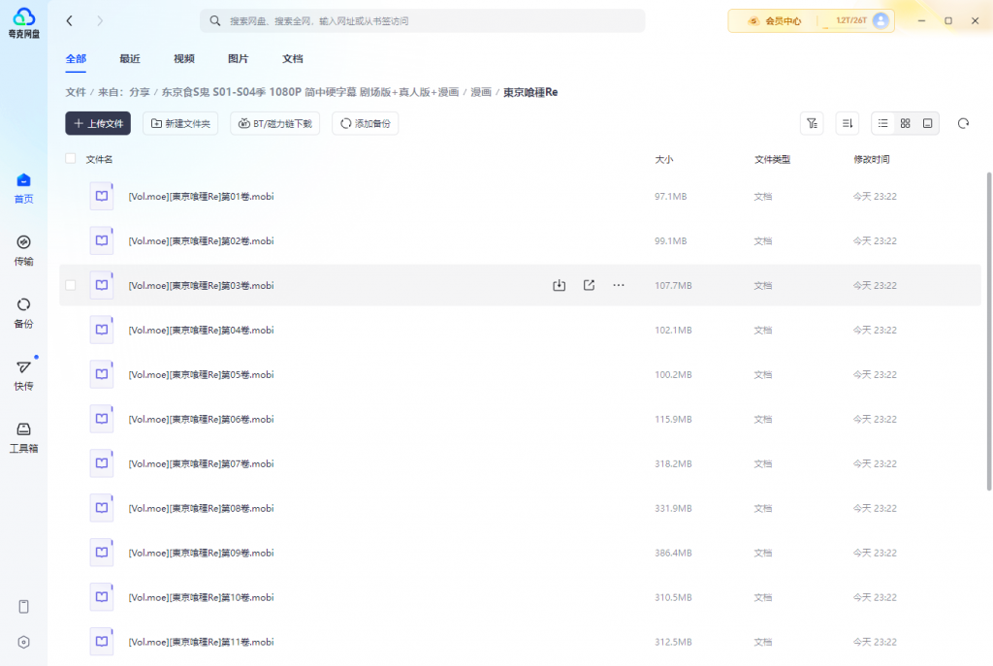Click the 漫画 breadcrumb link
993x666 pixels.
(481, 92)
